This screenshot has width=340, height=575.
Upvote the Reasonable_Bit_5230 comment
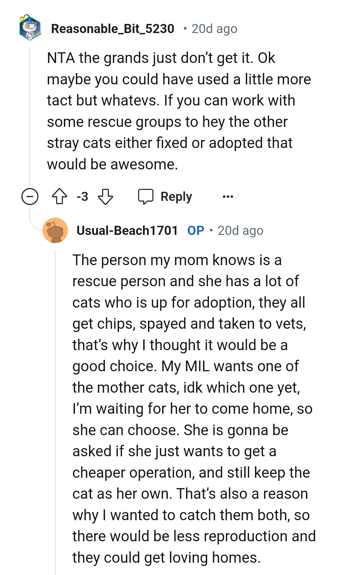[x=59, y=196]
